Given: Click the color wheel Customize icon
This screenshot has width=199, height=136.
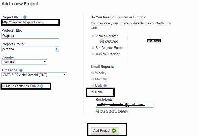Looking at the screenshot, I should 102,41.
